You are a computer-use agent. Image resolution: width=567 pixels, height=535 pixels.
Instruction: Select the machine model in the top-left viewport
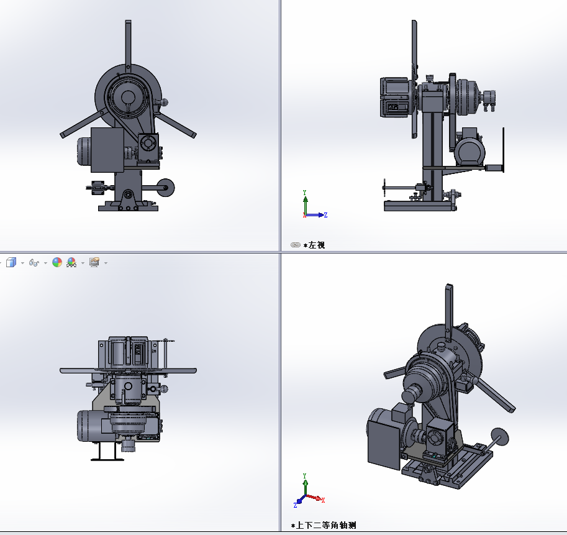pyautogui.click(x=128, y=116)
